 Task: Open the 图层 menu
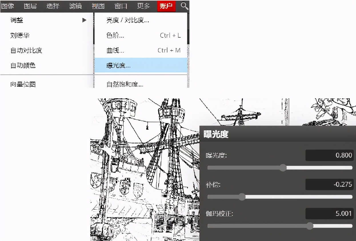click(30, 6)
